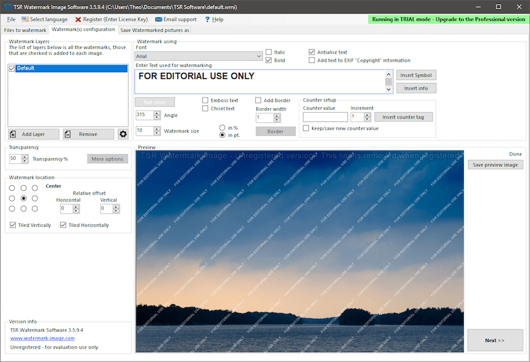Image resolution: width=530 pixels, height=362 pixels.
Task: Open Select language menu
Action: (44, 20)
